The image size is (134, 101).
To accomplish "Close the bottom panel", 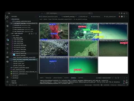I will [127, 78].
